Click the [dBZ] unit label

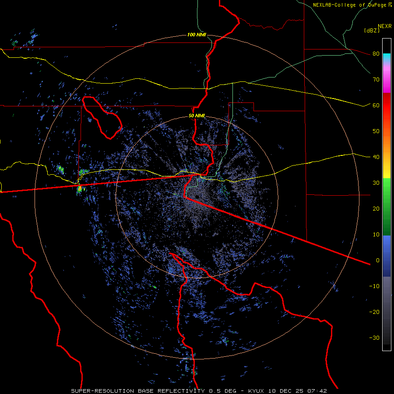click(372, 30)
